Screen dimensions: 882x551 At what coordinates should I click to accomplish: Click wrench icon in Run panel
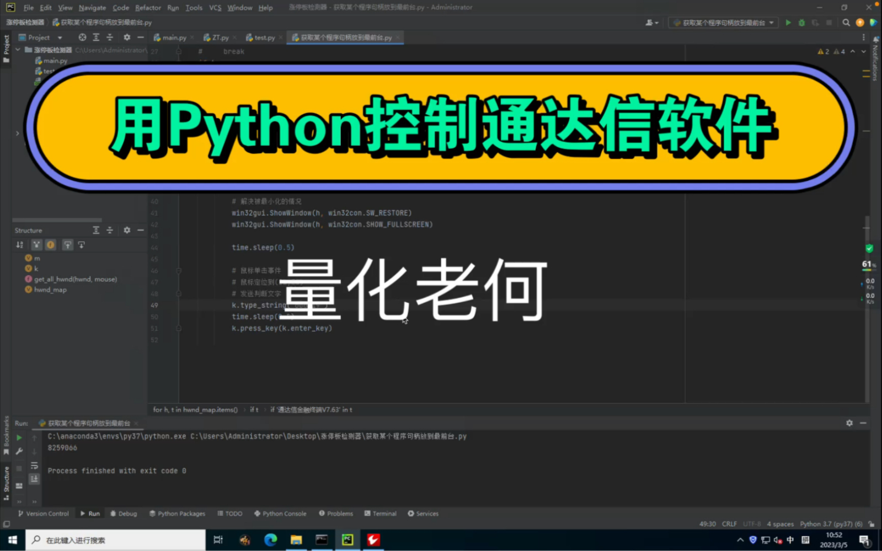19,451
